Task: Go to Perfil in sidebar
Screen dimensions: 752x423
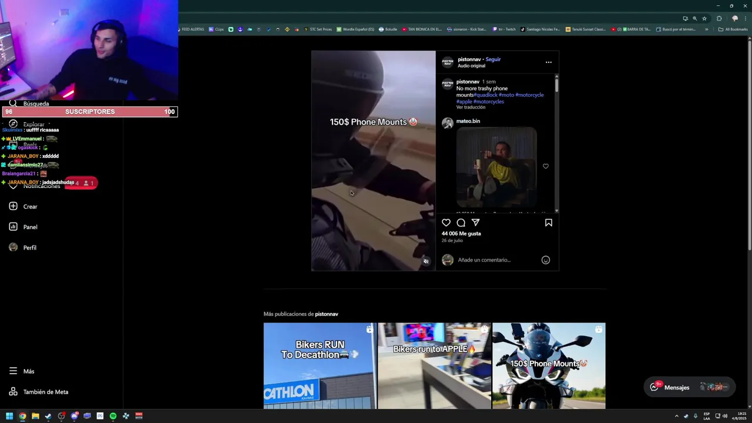Action: 23,248
